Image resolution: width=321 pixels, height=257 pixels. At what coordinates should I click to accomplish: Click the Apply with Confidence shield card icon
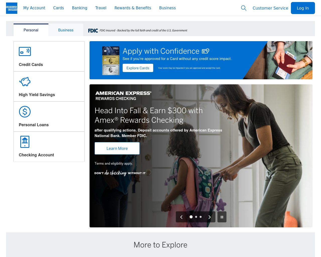coord(206,51)
